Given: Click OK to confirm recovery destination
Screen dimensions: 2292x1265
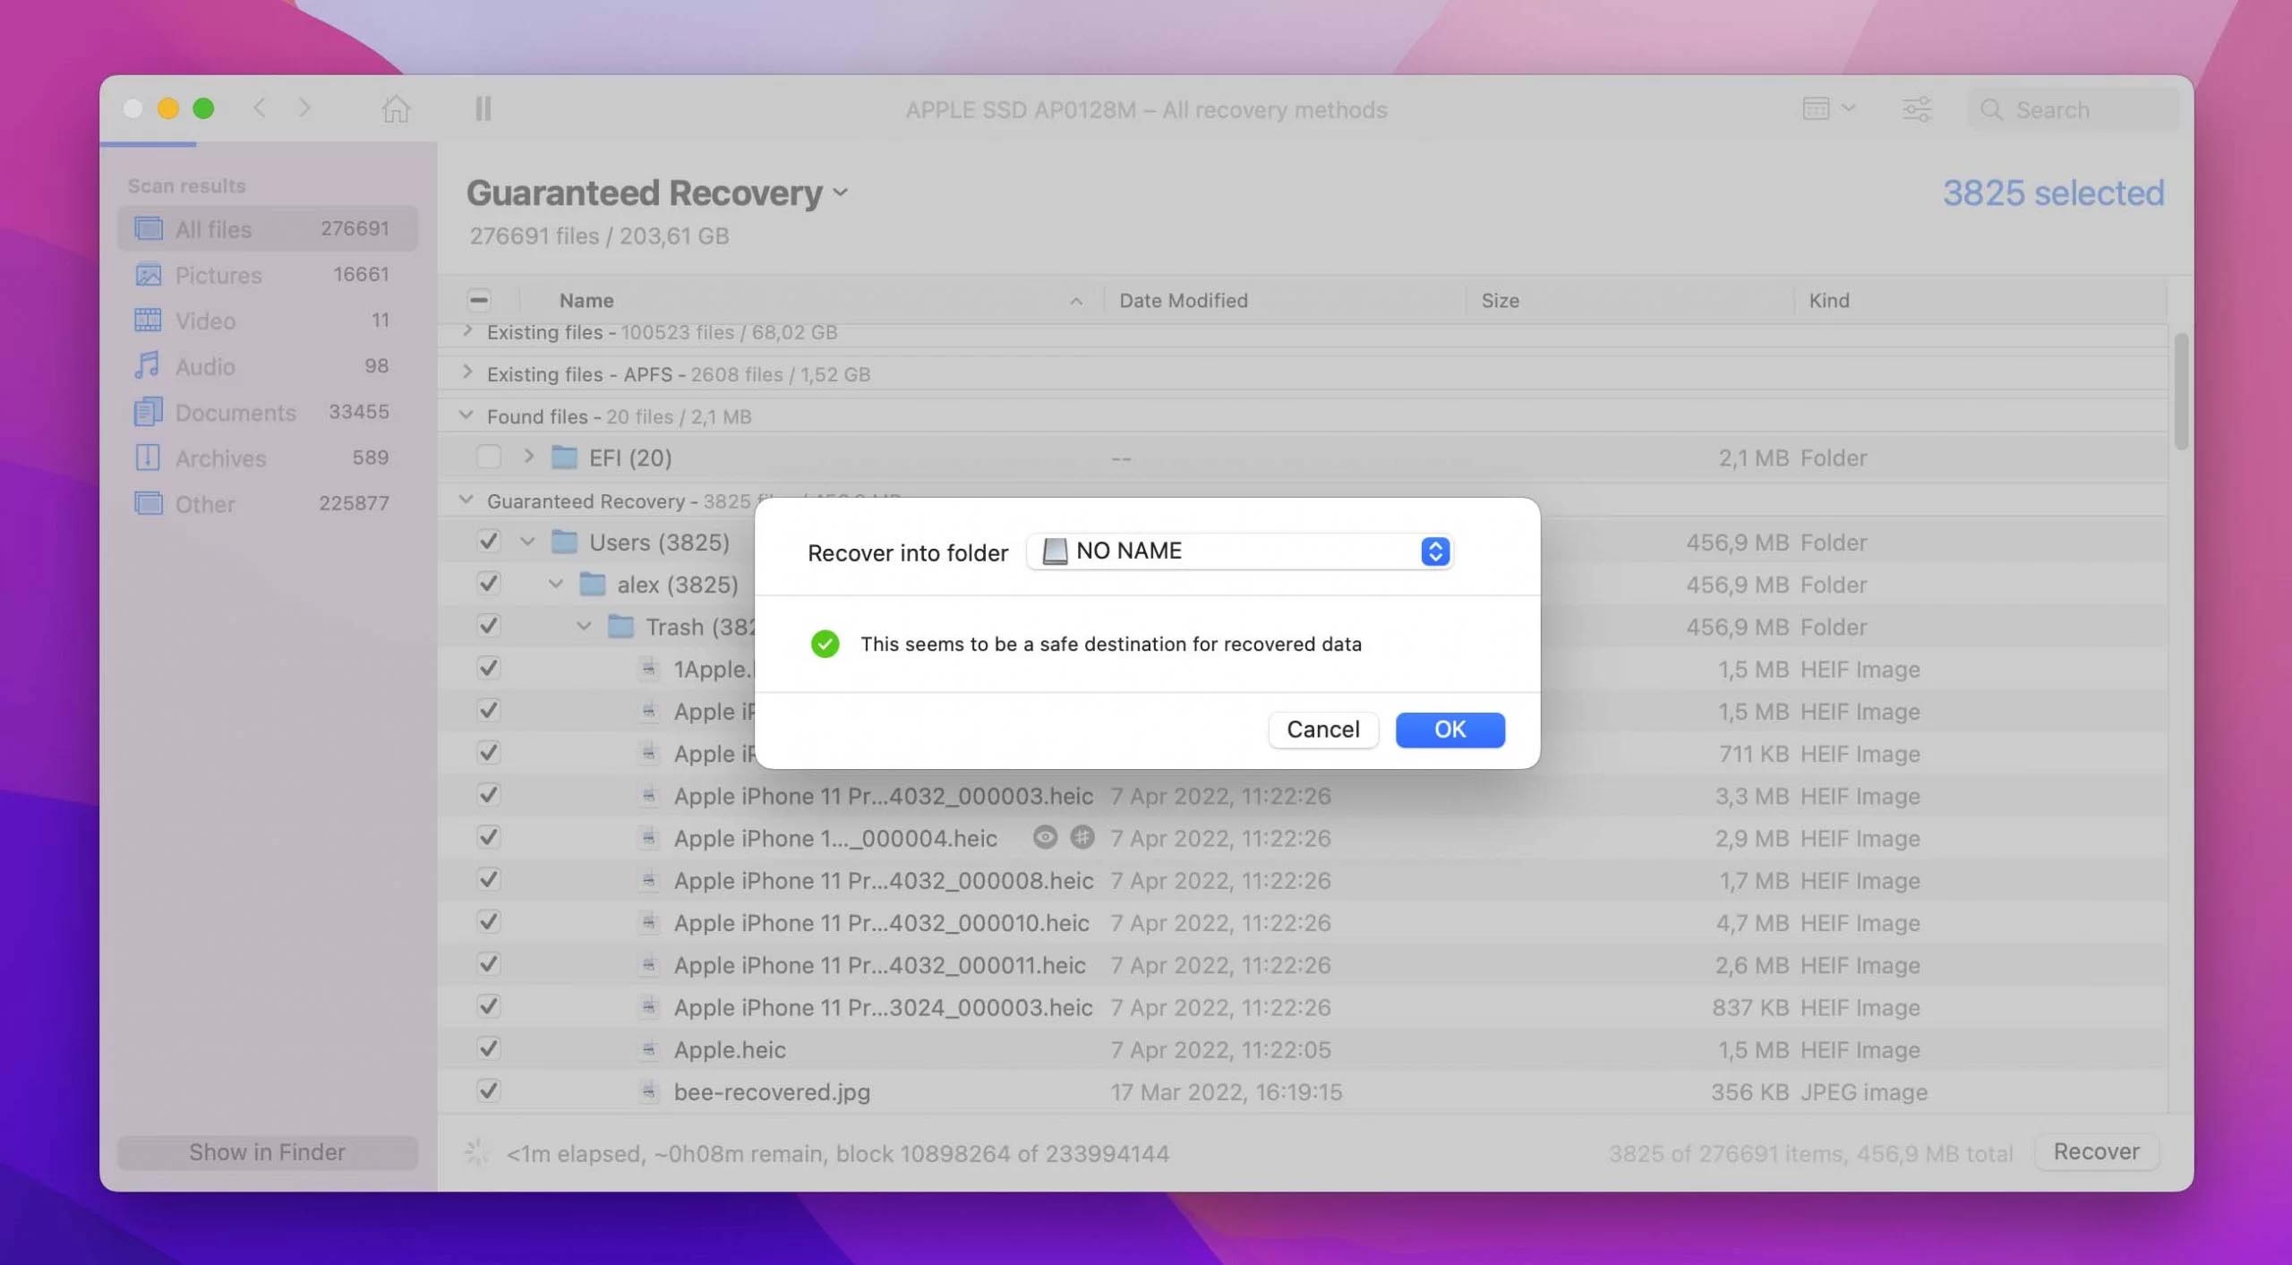Looking at the screenshot, I should (x=1450, y=730).
